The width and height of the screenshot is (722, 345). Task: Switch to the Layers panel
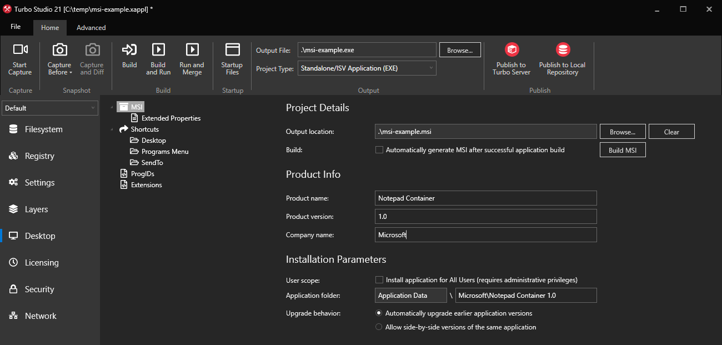[36, 209]
